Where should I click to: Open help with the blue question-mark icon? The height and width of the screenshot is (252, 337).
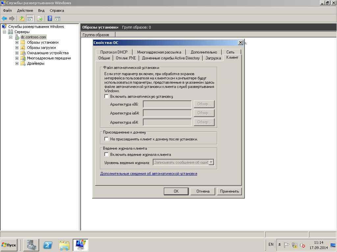(x=50, y=19)
